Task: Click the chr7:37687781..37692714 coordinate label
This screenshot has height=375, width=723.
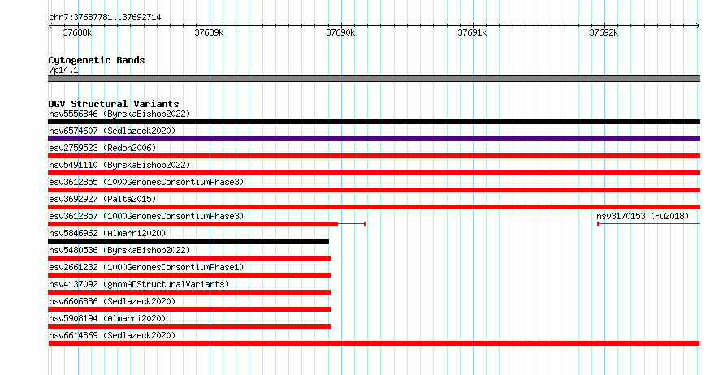Action: pyautogui.click(x=105, y=18)
